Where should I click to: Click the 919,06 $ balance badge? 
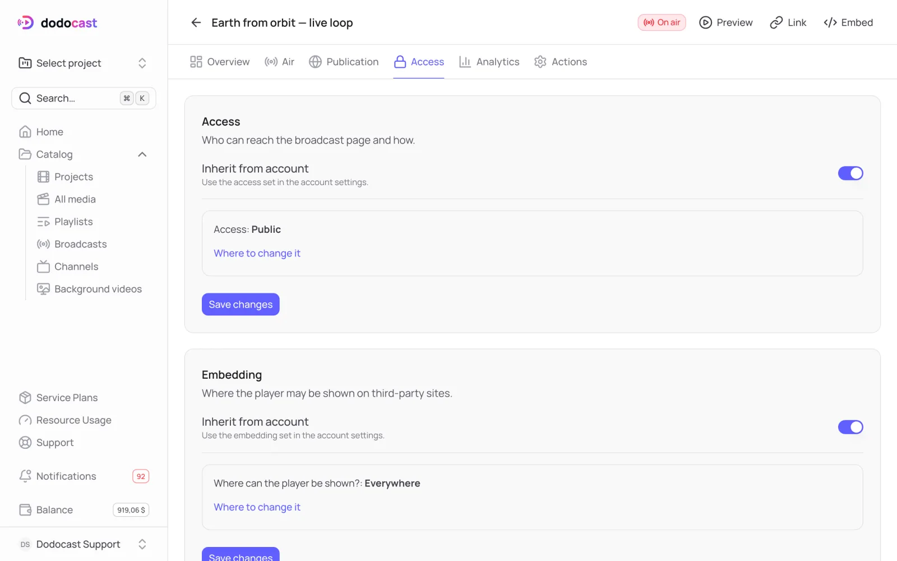point(131,510)
